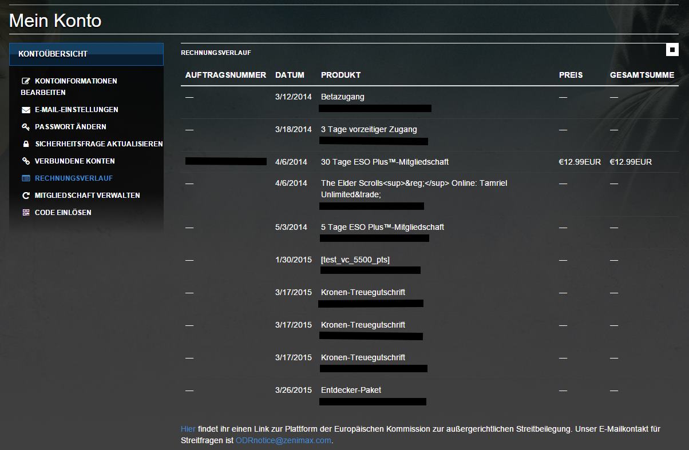689x450 pixels.
Task: Click the [test_vc_5500_pts] product entry
Action: coord(355,260)
